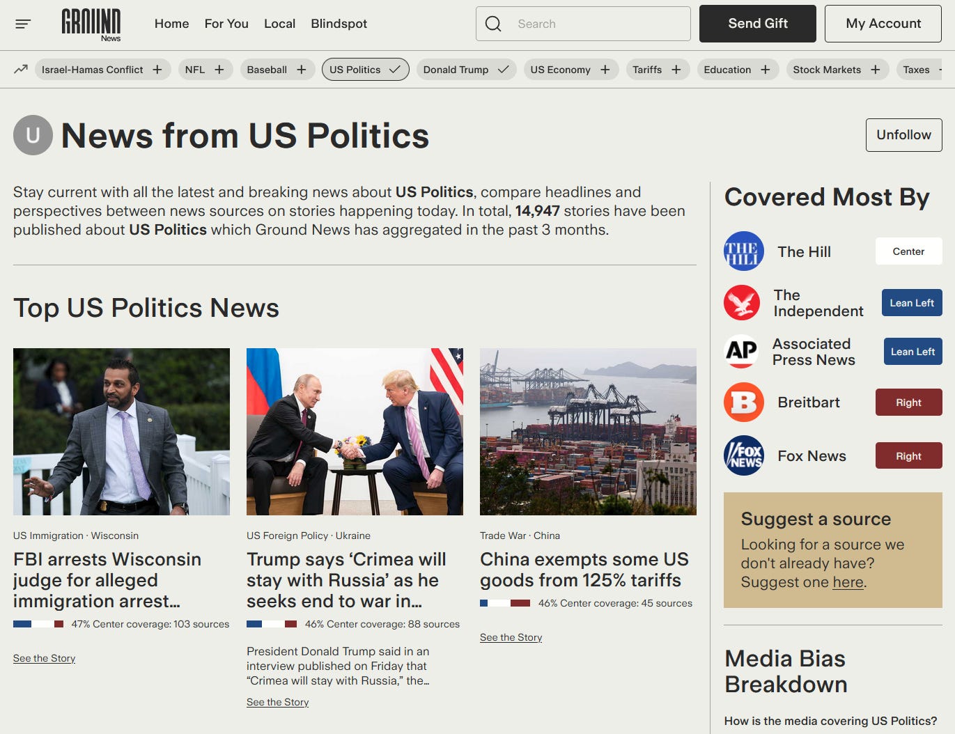
Task: Click the bias bar for China tariffs story
Action: (x=505, y=603)
